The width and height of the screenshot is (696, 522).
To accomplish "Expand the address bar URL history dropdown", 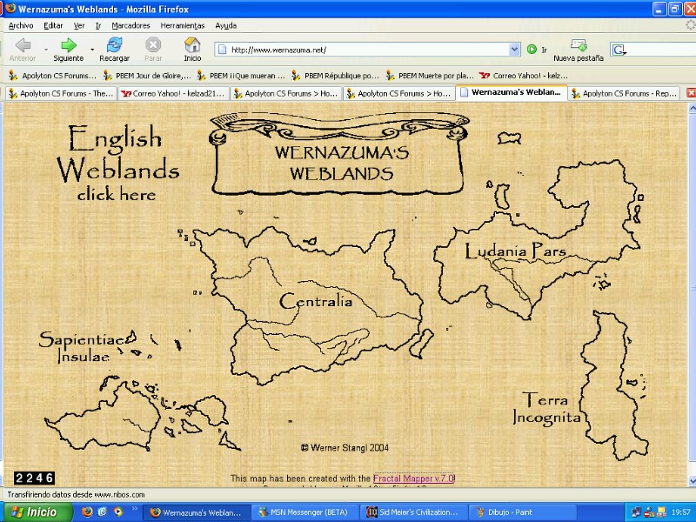I will click(514, 50).
